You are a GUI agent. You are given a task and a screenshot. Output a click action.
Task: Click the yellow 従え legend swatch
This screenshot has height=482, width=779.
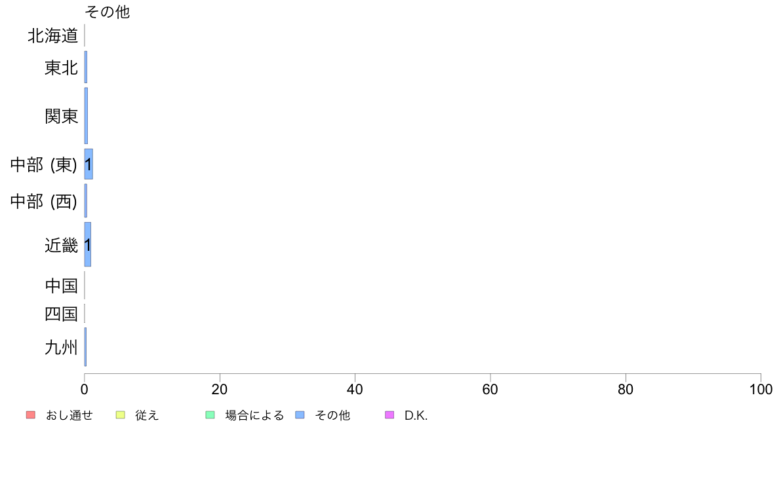[120, 415]
